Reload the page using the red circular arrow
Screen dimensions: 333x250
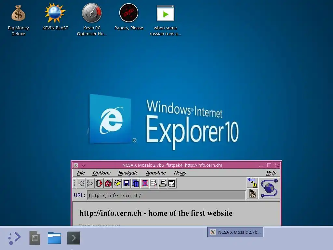[x=99, y=183]
